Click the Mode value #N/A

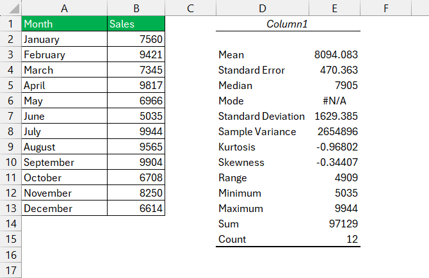[335, 101]
